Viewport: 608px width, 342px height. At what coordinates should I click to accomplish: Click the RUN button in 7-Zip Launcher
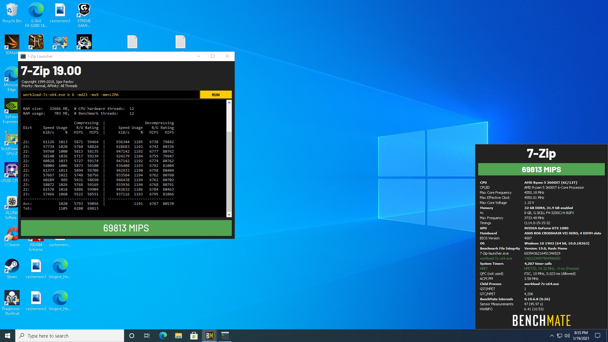click(216, 95)
